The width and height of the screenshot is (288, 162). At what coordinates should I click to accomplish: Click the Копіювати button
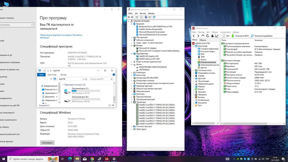coord(47,143)
